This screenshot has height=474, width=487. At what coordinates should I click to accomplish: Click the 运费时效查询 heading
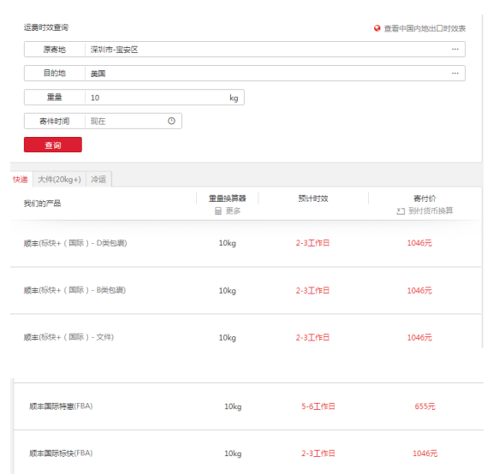pos(46,27)
